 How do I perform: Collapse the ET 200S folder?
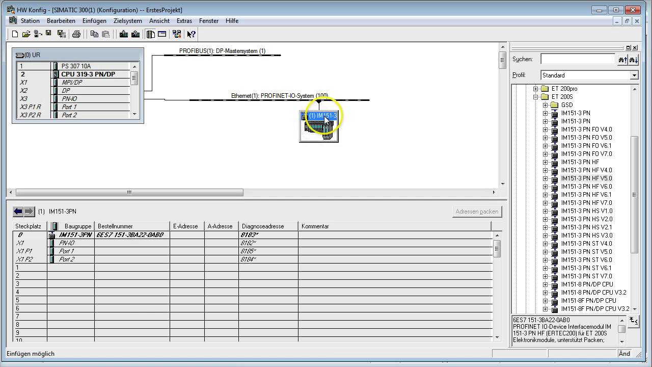[535, 97]
